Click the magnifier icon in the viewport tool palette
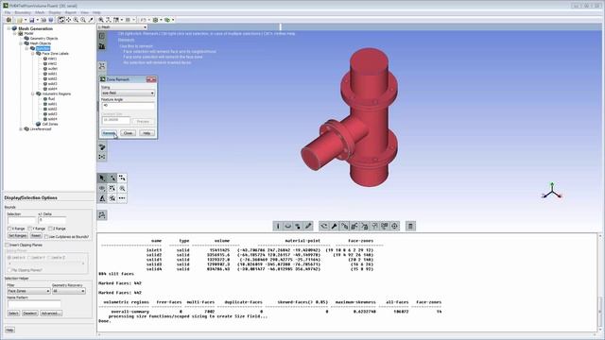 (122, 188)
